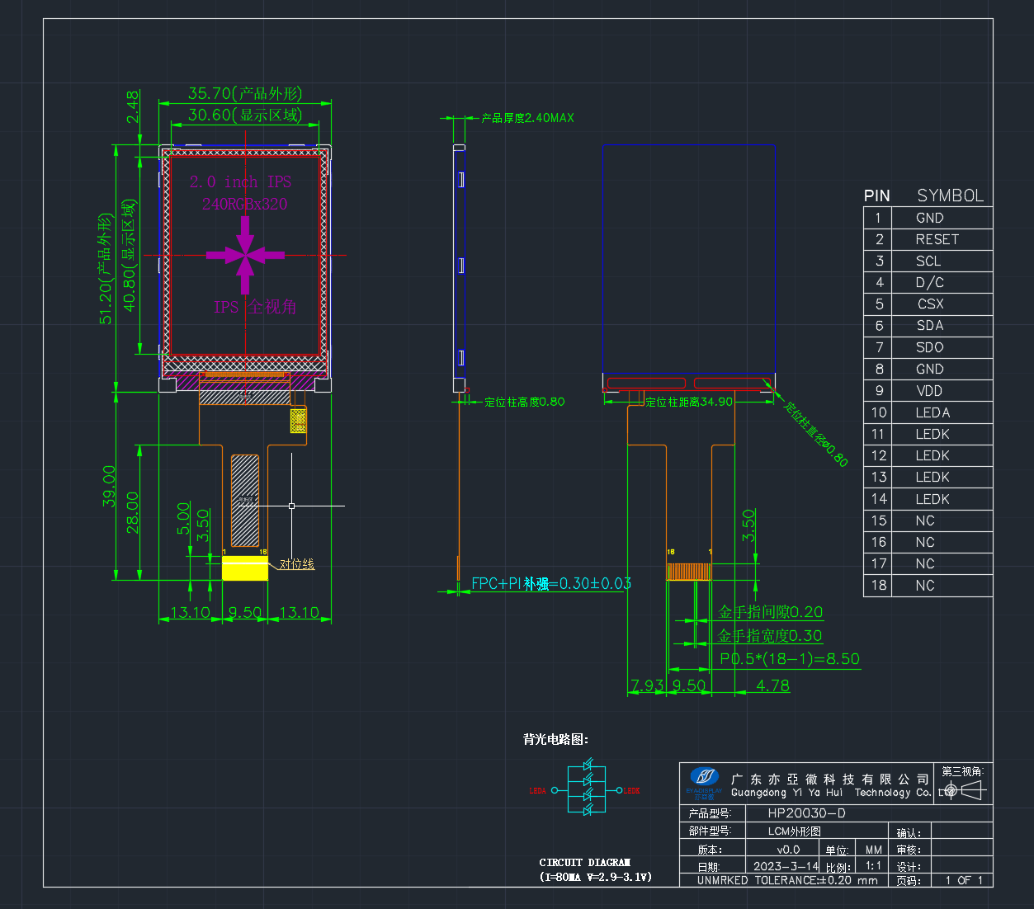The image size is (1034, 909).
Task: Select the 2023-3-14 date cell
Action: pyautogui.click(x=785, y=866)
